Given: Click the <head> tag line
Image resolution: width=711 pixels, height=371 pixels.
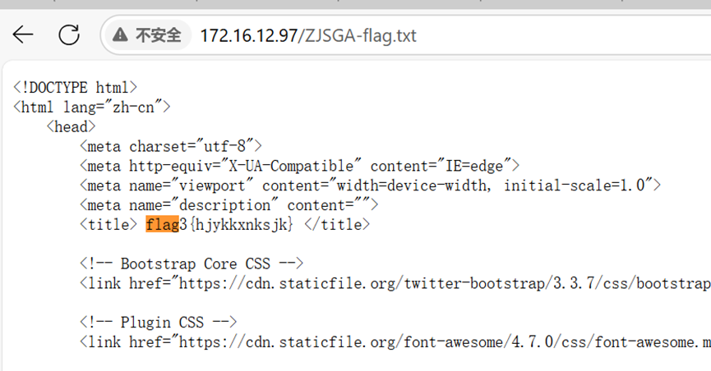Looking at the screenshot, I should point(71,126).
